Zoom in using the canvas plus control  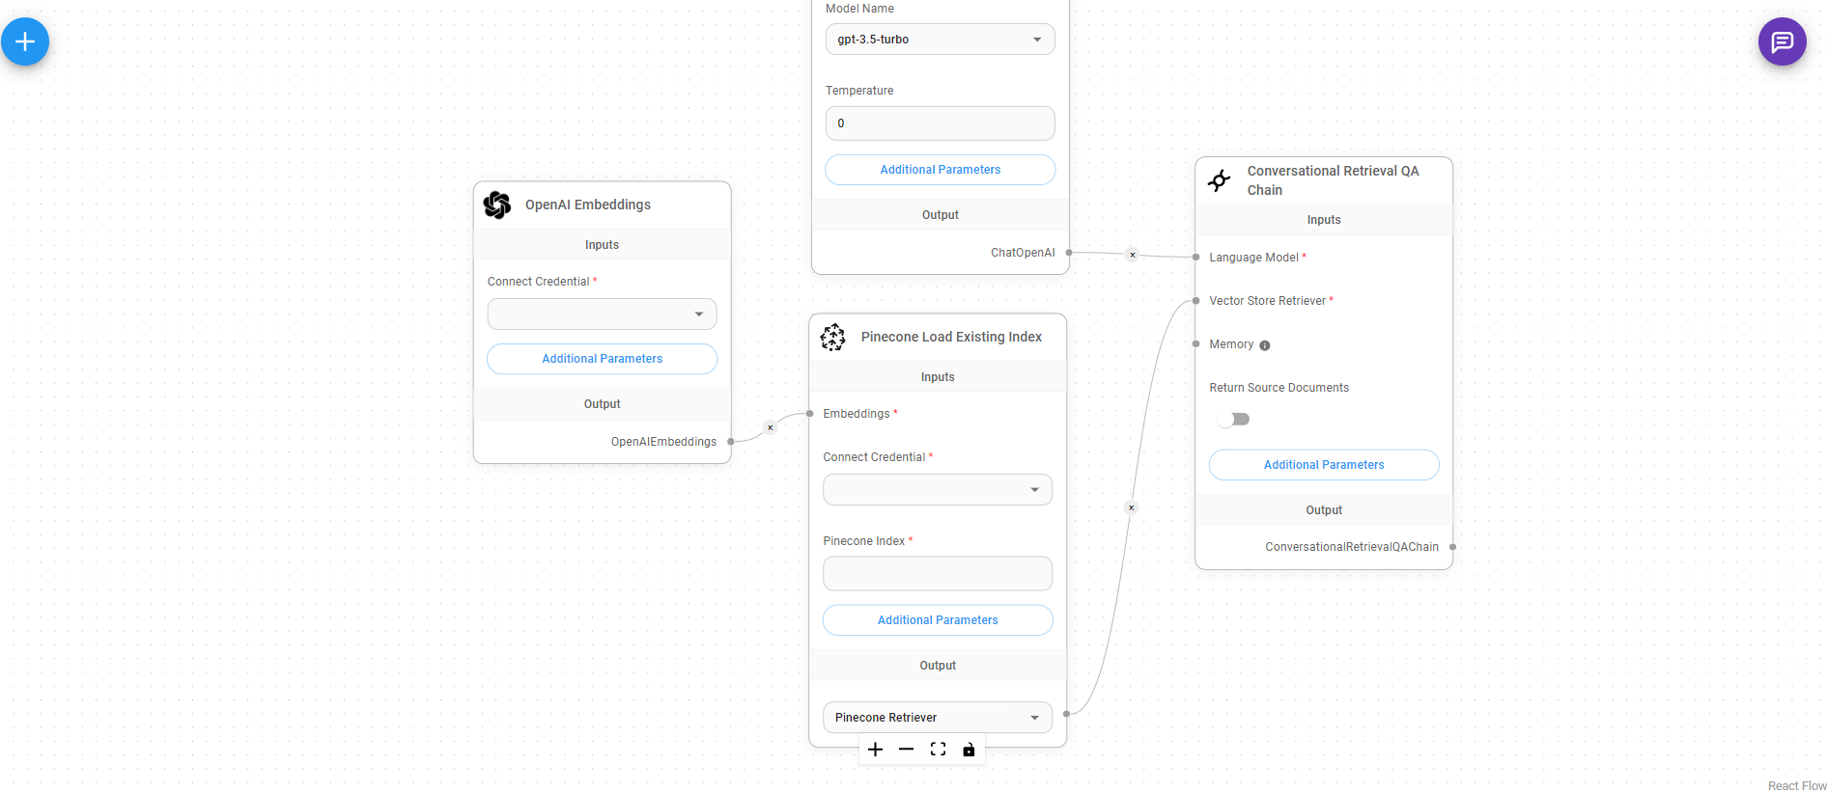coord(875,750)
